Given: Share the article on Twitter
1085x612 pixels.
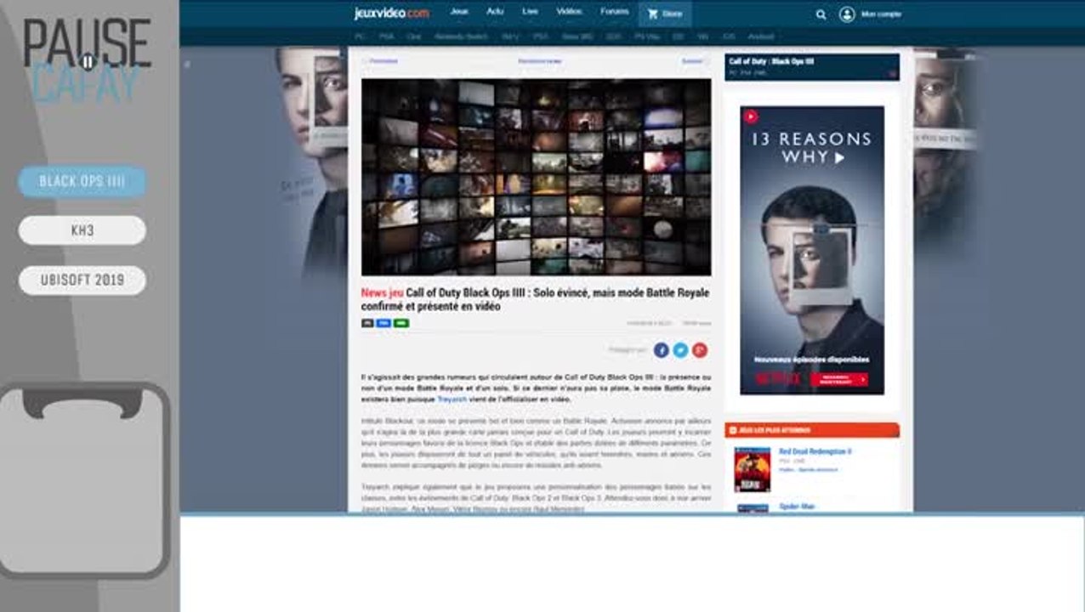Looking at the screenshot, I should 680,350.
